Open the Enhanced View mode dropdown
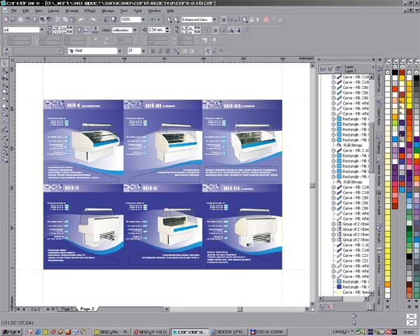This screenshot has height=336, width=420. (x=215, y=20)
